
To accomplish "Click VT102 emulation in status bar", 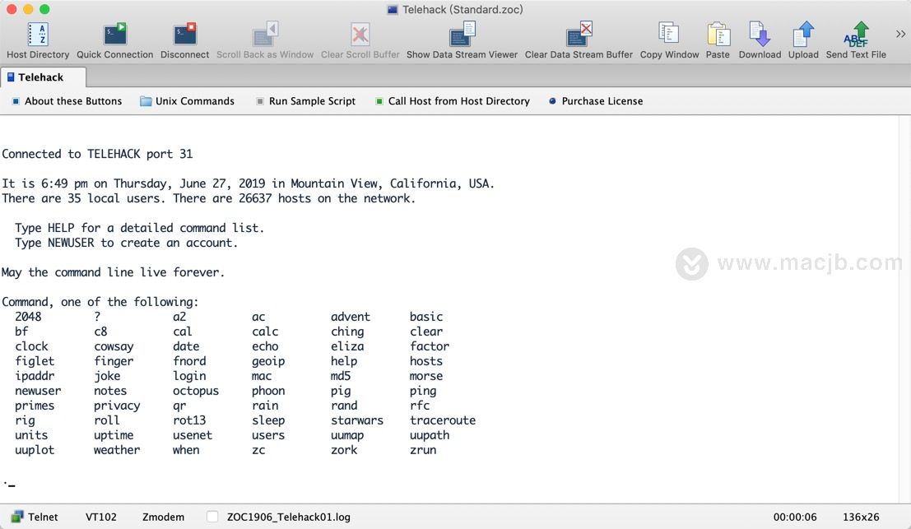I will (101, 517).
